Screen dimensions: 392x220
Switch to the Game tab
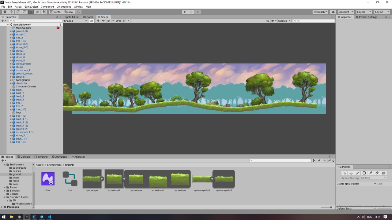click(x=88, y=17)
